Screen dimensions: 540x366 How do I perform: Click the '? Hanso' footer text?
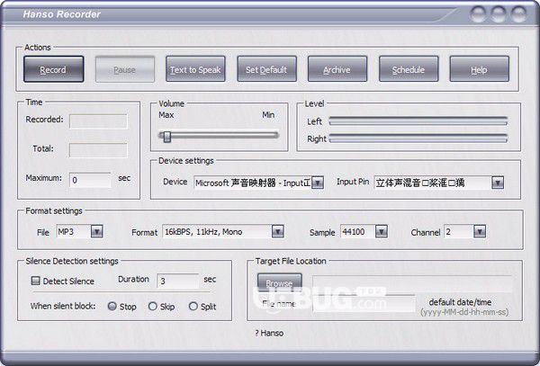pyautogui.click(x=269, y=333)
